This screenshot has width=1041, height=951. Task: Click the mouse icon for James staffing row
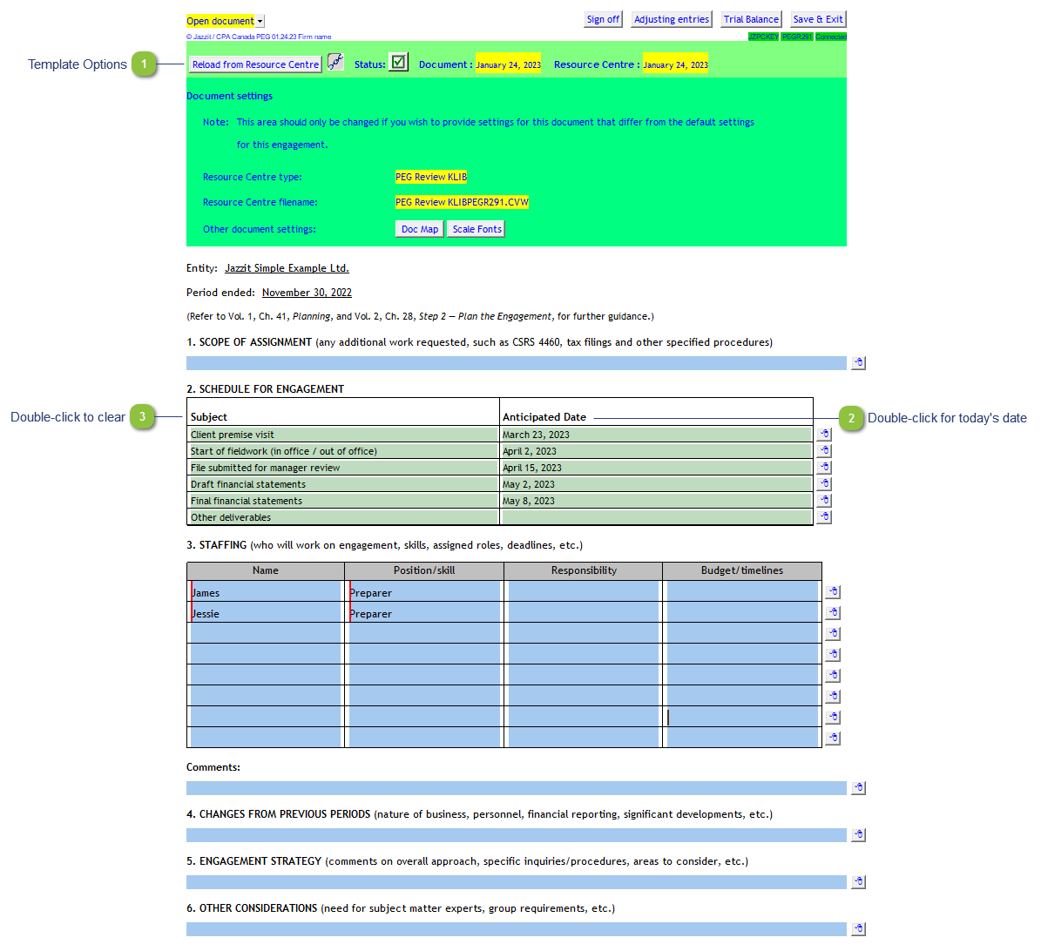click(x=833, y=592)
